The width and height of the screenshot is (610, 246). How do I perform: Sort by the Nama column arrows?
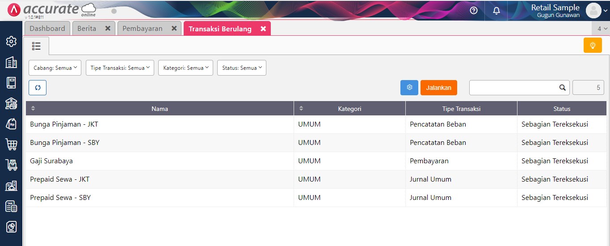(33, 108)
